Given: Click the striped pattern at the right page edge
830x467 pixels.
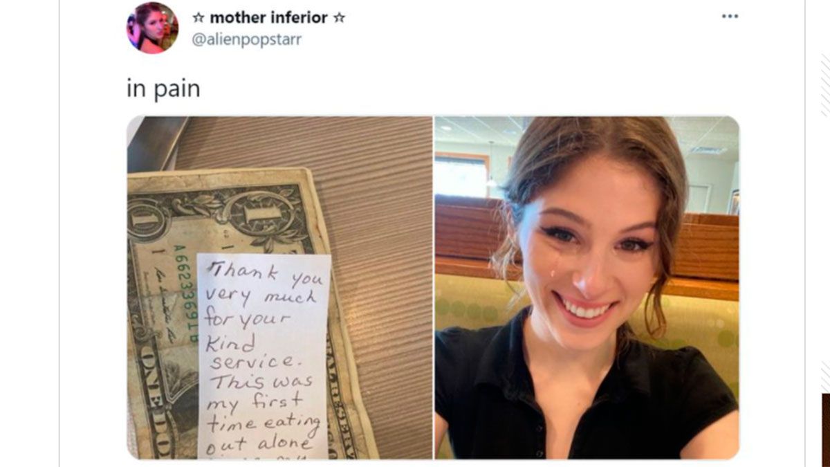Looking at the screenshot, I should pyautogui.click(x=824, y=84).
